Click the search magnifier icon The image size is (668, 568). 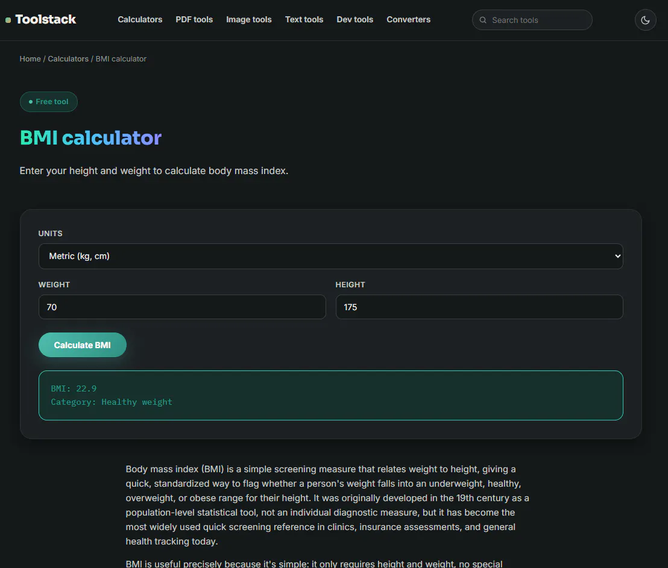[x=483, y=20]
